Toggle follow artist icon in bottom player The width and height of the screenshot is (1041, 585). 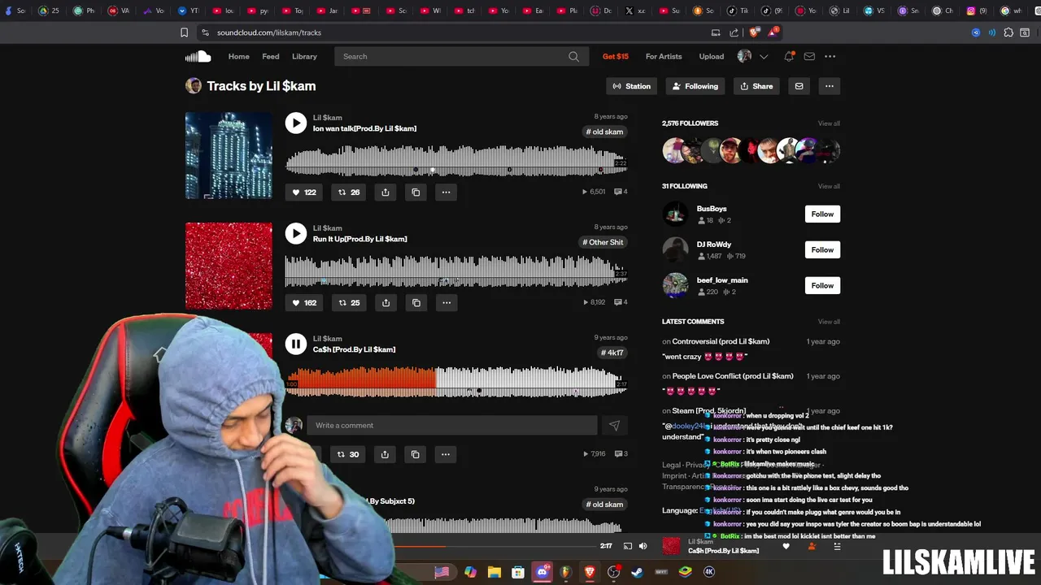coord(811,546)
